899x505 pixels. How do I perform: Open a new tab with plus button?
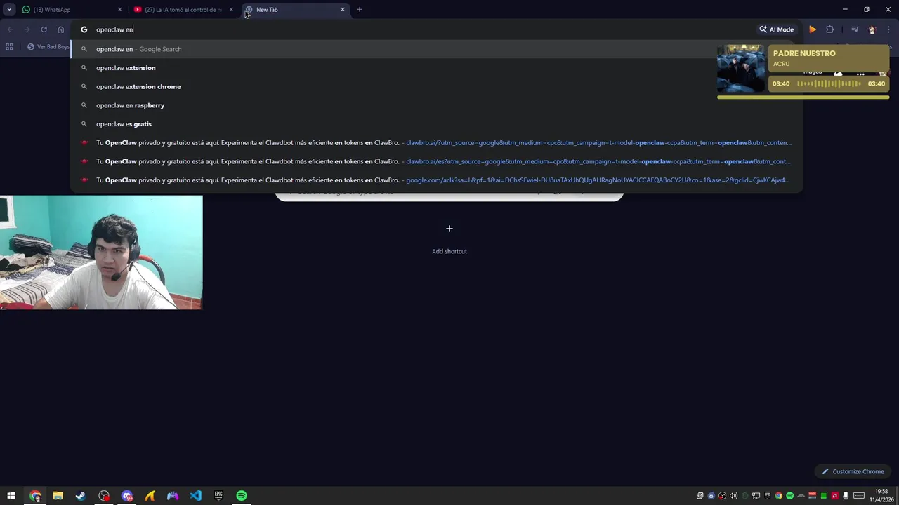pos(360,10)
